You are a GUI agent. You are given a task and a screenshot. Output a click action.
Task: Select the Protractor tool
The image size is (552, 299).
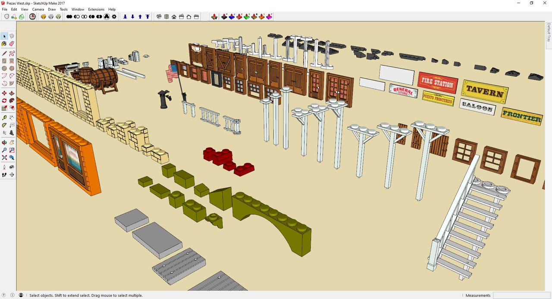coord(4,125)
